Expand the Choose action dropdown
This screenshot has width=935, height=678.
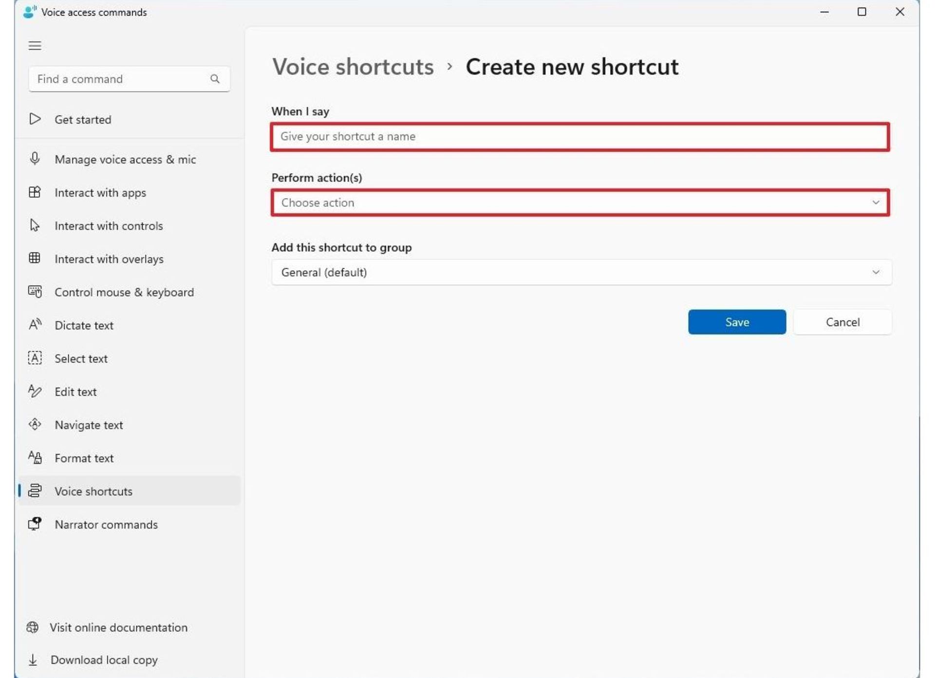pyautogui.click(x=580, y=202)
